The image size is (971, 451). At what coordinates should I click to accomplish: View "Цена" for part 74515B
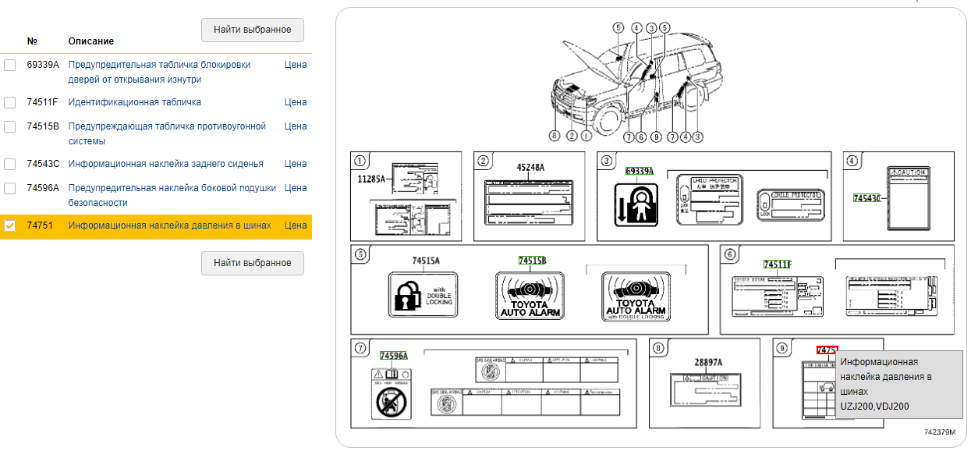click(x=296, y=126)
